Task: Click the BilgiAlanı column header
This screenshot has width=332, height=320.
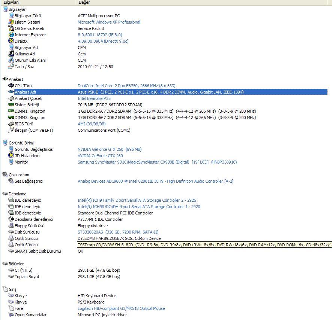Action: click(12, 3)
